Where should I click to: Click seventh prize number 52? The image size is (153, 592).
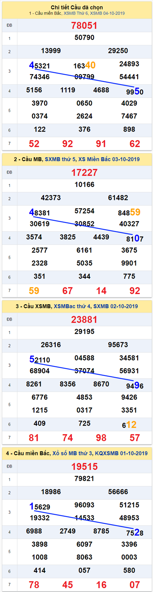click(x=34, y=144)
